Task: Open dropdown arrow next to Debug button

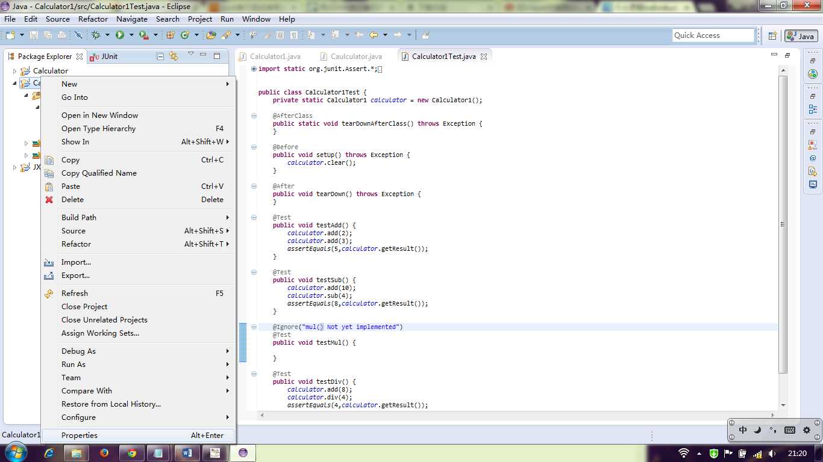Action: pyautogui.click(x=107, y=35)
